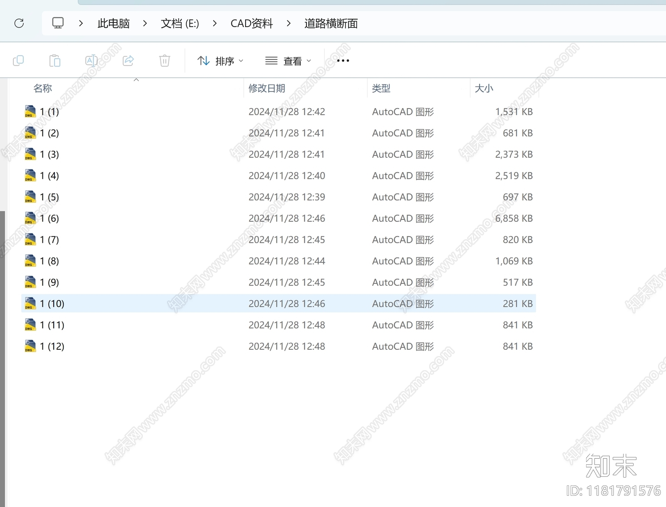
Task: Select DWG icon of file 1 (3)
Action: pos(30,154)
